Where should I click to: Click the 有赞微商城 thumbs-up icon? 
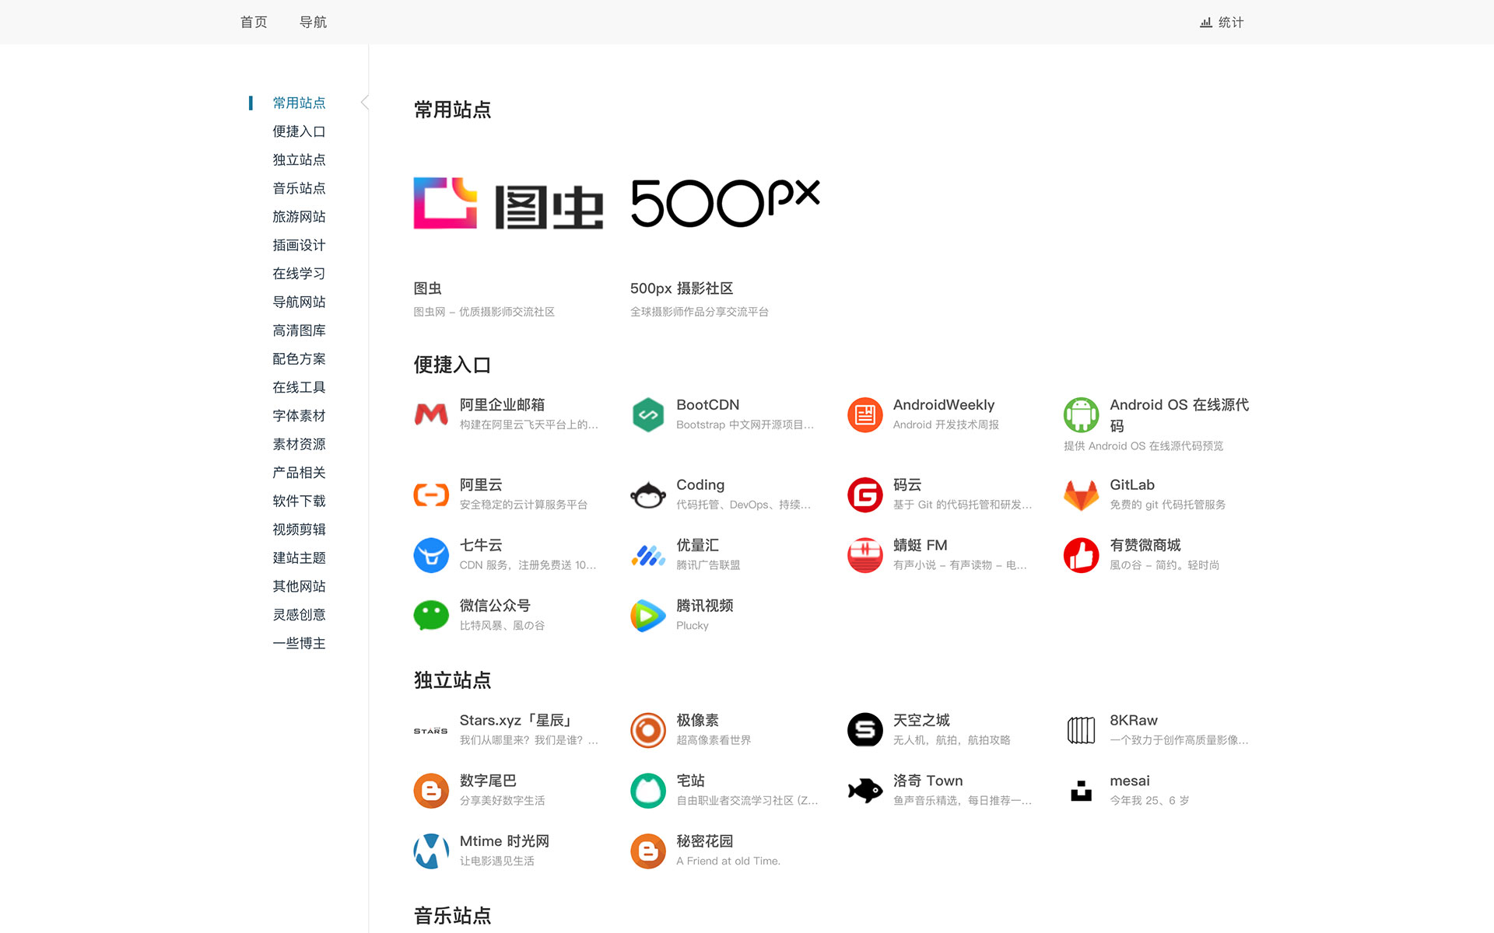(x=1081, y=555)
